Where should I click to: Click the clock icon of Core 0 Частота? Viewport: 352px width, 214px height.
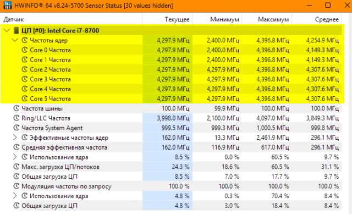click(x=24, y=50)
